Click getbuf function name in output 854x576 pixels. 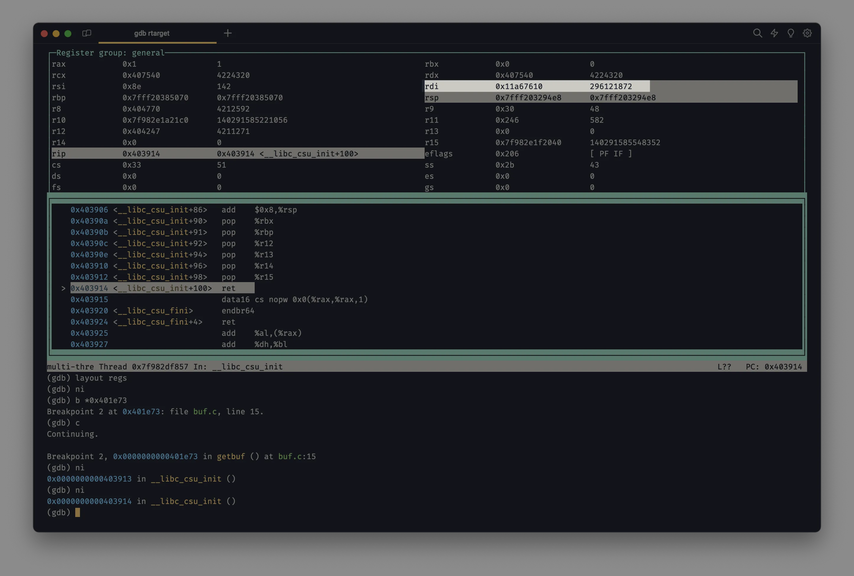point(231,456)
